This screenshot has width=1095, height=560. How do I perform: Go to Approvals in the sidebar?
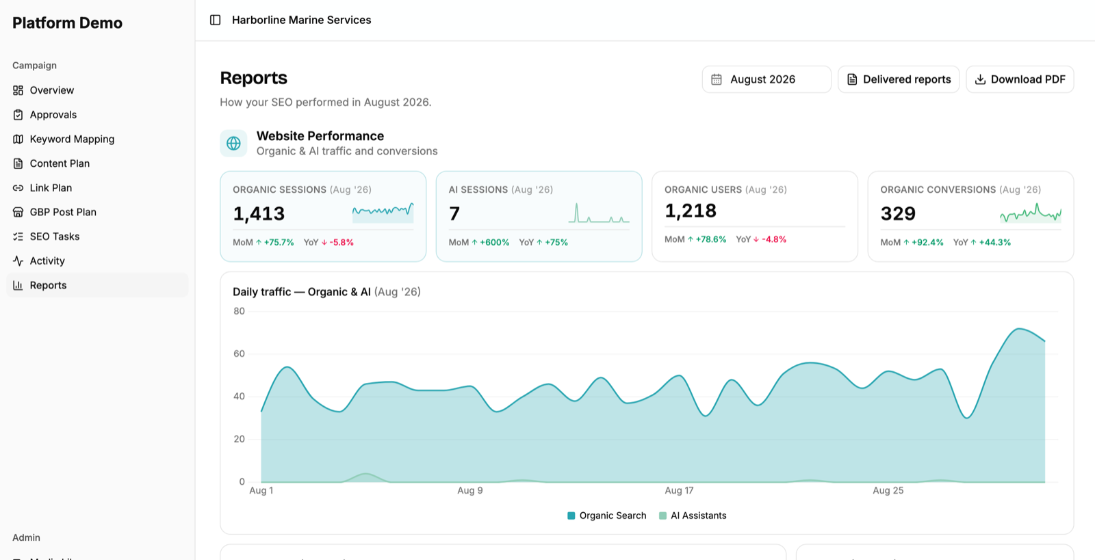tap(97, 115)
